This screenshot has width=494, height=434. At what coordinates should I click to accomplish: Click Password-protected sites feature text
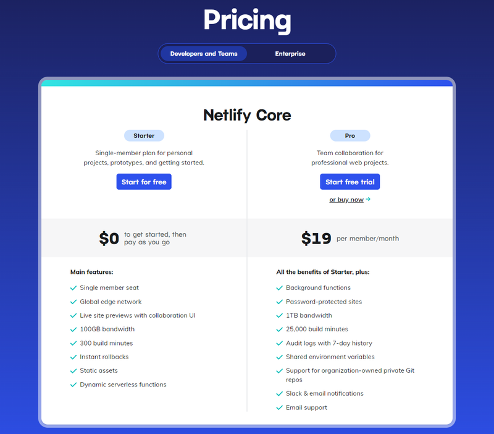pos(324,302)
